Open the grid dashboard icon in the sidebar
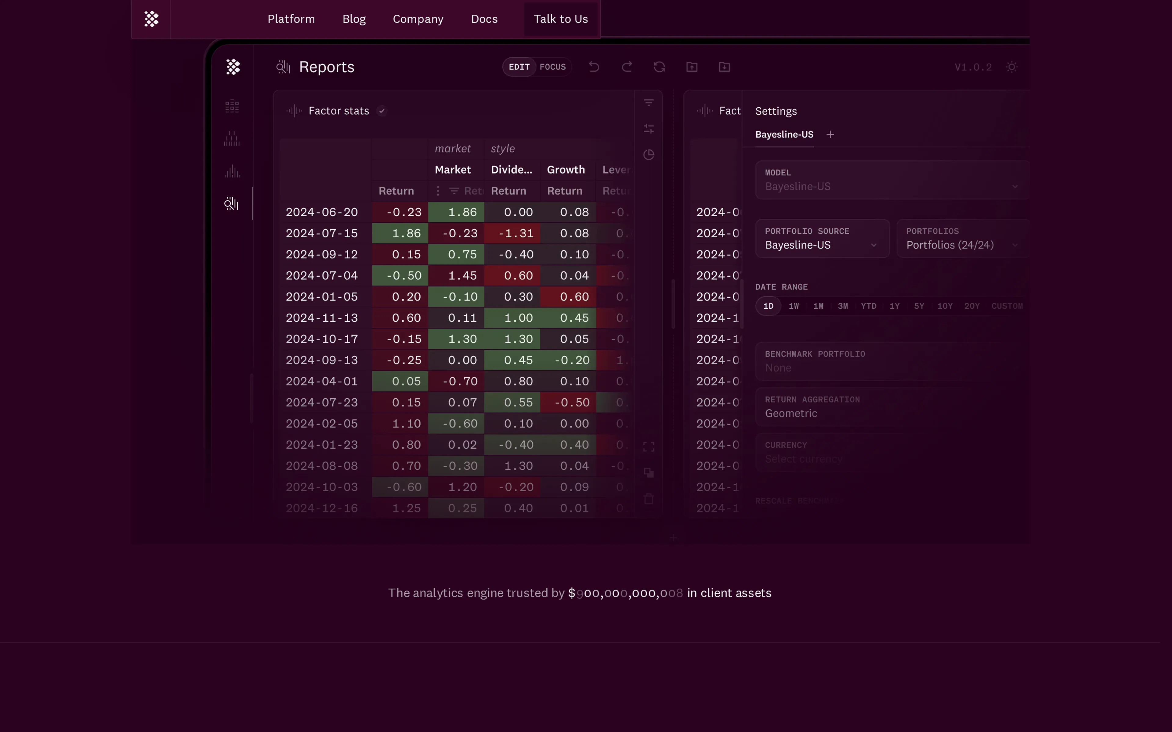 (x=232, y=106)
